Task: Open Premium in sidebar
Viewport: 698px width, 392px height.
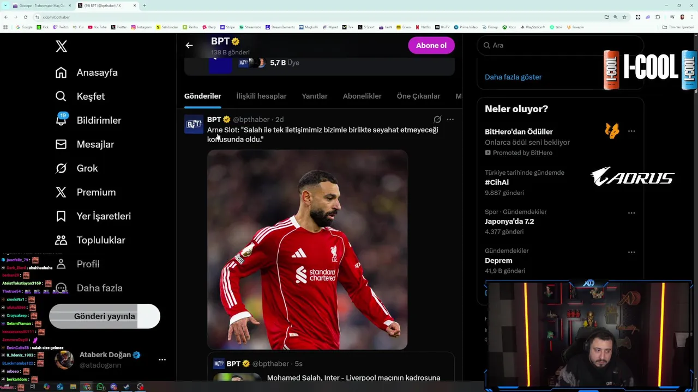Action: click(86, 192)
